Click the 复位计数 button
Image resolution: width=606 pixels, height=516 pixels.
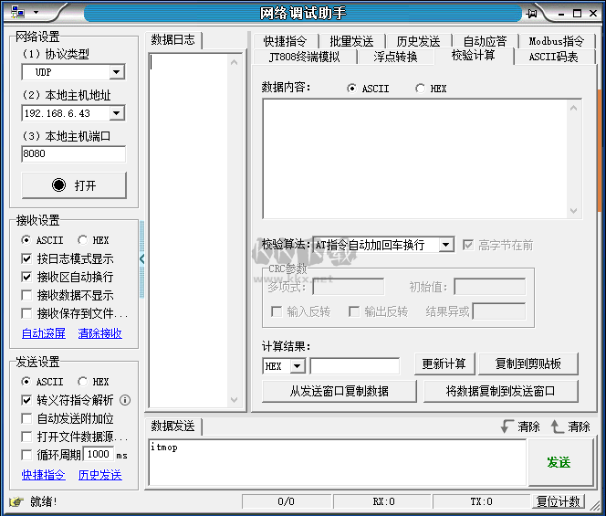559,501
